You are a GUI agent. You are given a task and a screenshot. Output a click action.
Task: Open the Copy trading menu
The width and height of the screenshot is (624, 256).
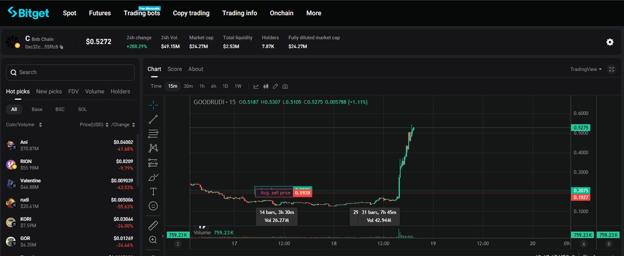[191, 13]
